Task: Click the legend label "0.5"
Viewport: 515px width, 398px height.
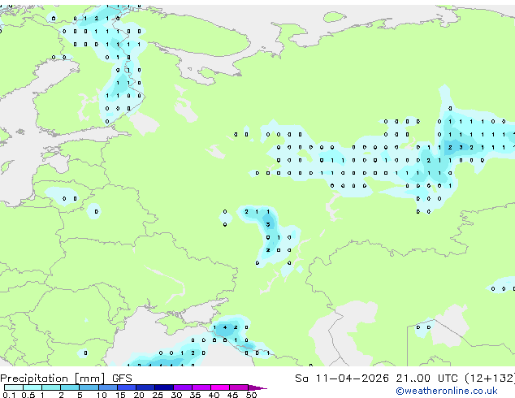Action: [28, 395]
